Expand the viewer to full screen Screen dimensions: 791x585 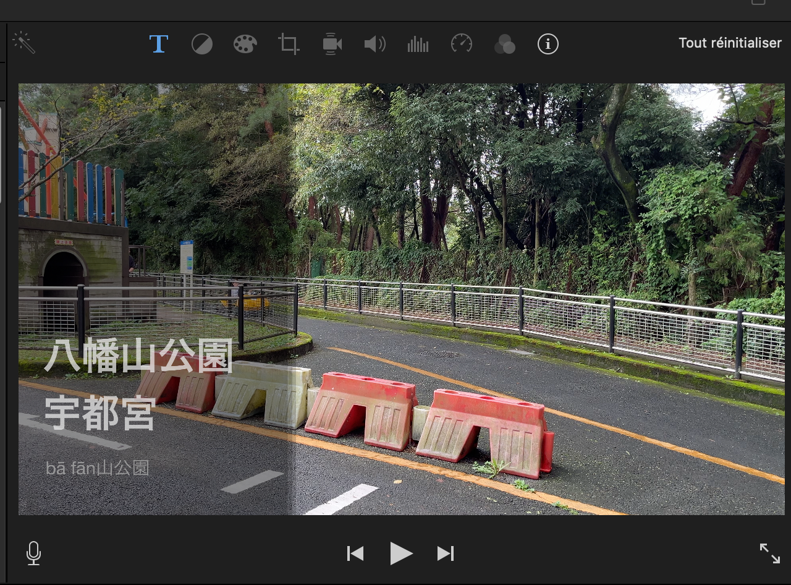[x=770, y=553]
